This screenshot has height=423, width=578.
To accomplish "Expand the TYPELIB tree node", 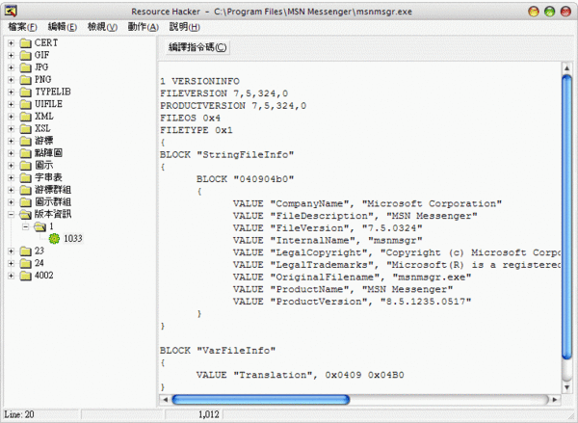I will pyautogui.click(x=11, y=92).
